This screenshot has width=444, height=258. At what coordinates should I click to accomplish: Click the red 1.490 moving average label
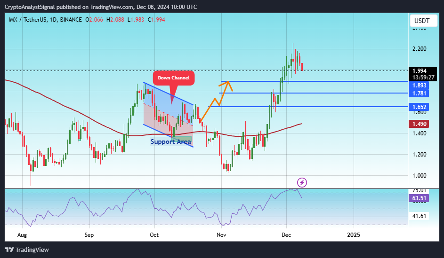(x=419, y=124)
